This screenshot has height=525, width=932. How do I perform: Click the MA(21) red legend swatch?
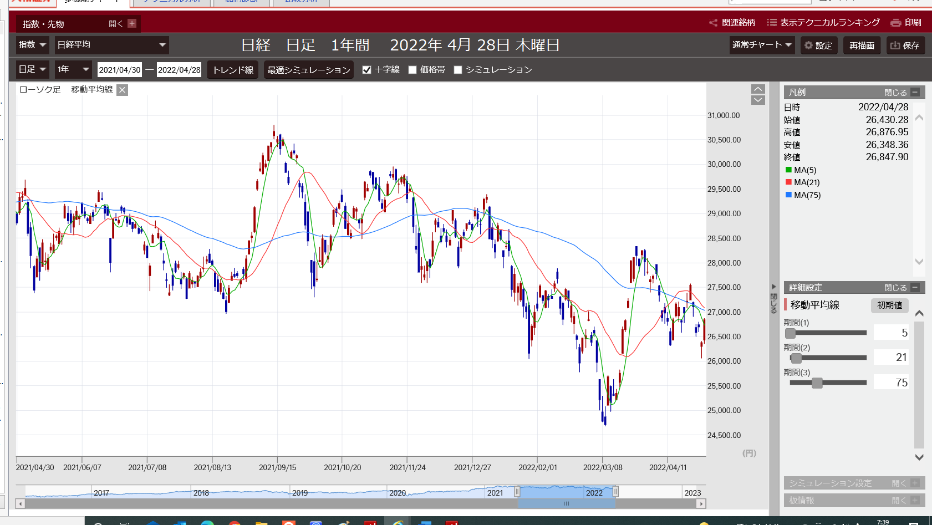pos(788,182)
